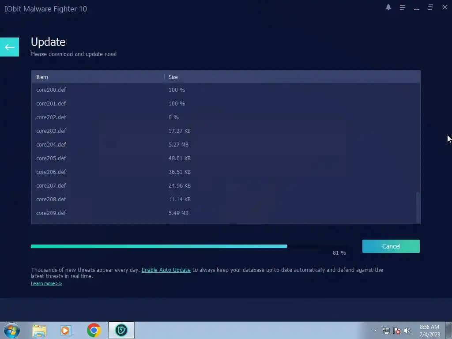Image resolution: width=452 pixels, height=339 pixels.
Task: Click the 48.01 KB size value
Action: click(179, 158)
